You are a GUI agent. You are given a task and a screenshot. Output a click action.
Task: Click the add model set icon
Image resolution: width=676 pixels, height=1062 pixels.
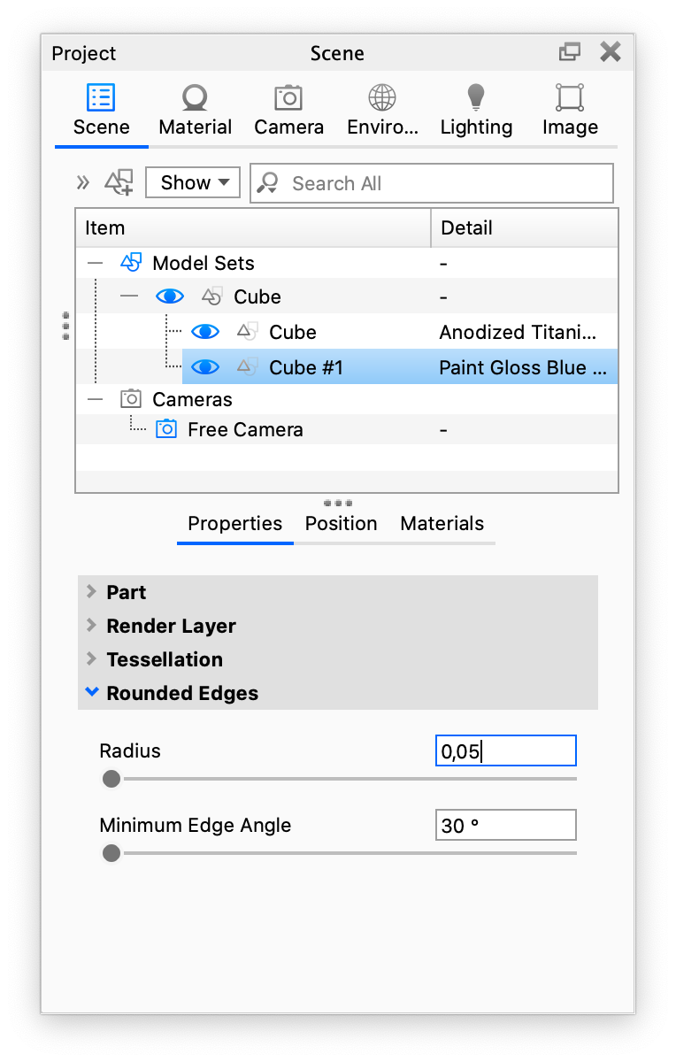[x=119, y=182]
